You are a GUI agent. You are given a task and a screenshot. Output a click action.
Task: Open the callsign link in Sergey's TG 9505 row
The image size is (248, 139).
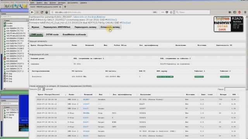[86, 131]
